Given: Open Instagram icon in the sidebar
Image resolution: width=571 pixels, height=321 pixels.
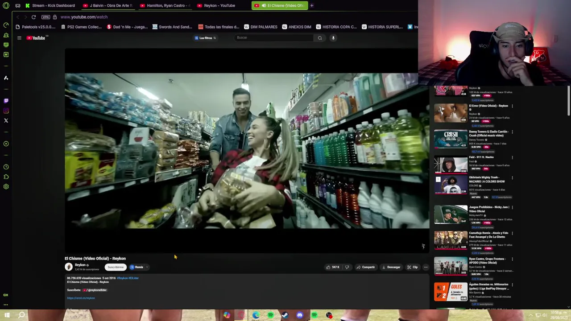Looking at the screenshot, I should pos(6,111).
